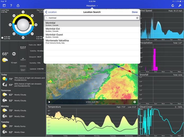Tap Updated 3:55 PM text

click(37, 69)
